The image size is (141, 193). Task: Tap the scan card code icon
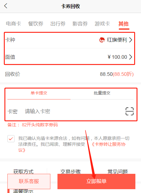129,111
